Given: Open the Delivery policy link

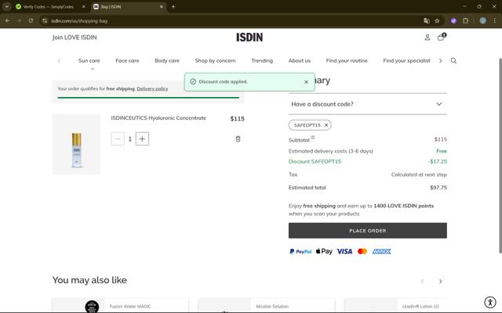Looking at the screenshot, I should pos(152,88).
